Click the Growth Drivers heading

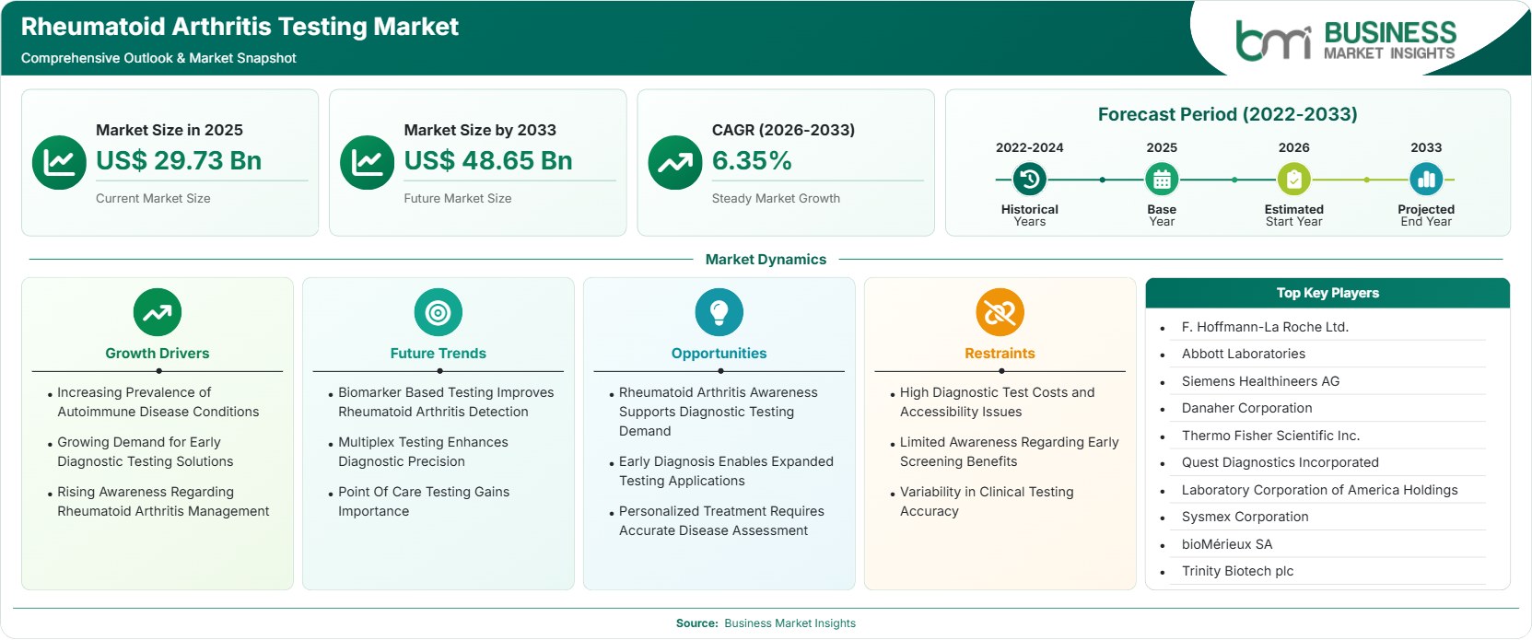click(x=158, y=354)
